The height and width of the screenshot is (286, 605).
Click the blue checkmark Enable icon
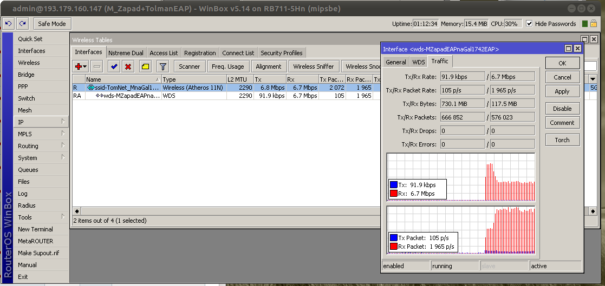click(x=114, y=66)
